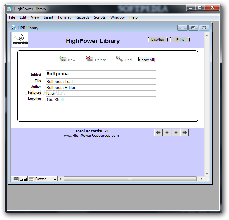Screen dimensions: 229x220
Task: Open the View menu
Action: pos(35,17)
